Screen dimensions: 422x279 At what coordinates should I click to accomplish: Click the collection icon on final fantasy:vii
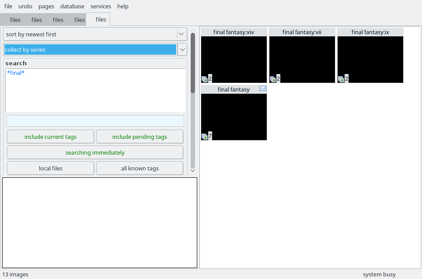tap(272, 79)
